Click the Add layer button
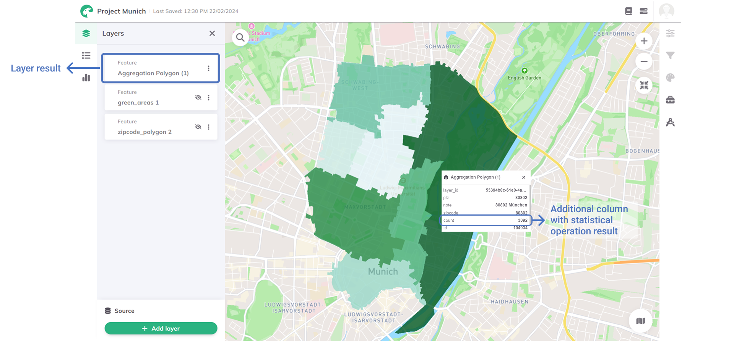Screen dimensions: 734x341 pyautogui.click(x=161, y=328)
